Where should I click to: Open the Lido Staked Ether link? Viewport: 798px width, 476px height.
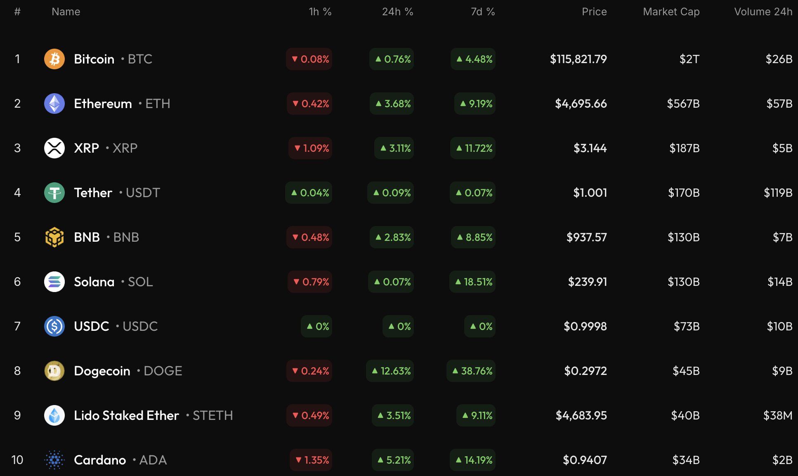(x=126, y=415)
